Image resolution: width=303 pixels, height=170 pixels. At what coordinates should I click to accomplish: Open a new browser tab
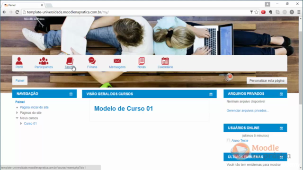click(49, 5)
